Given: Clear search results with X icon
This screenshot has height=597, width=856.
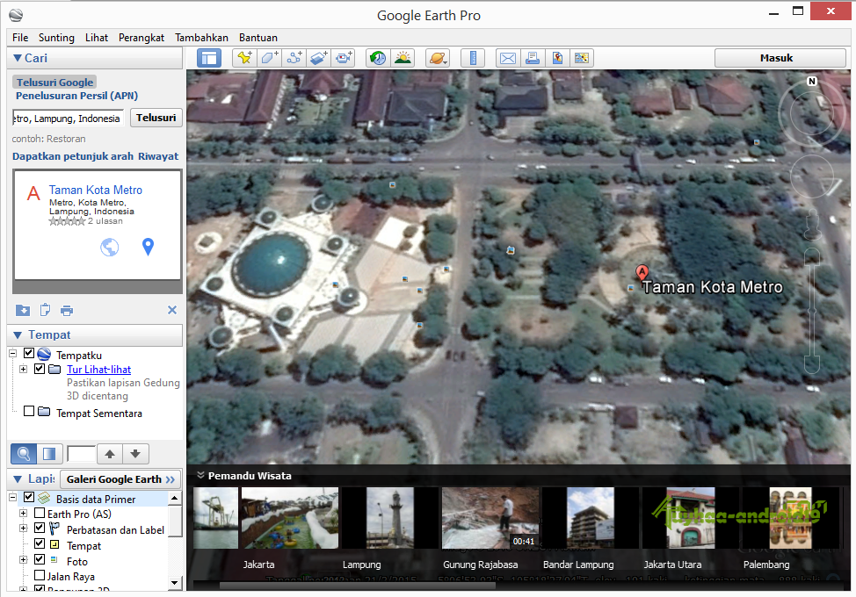Looking at the screenshot, I should point(172,310).
